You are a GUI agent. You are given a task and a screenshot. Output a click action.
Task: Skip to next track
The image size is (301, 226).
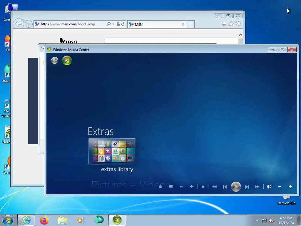click(x=247, y=187)
